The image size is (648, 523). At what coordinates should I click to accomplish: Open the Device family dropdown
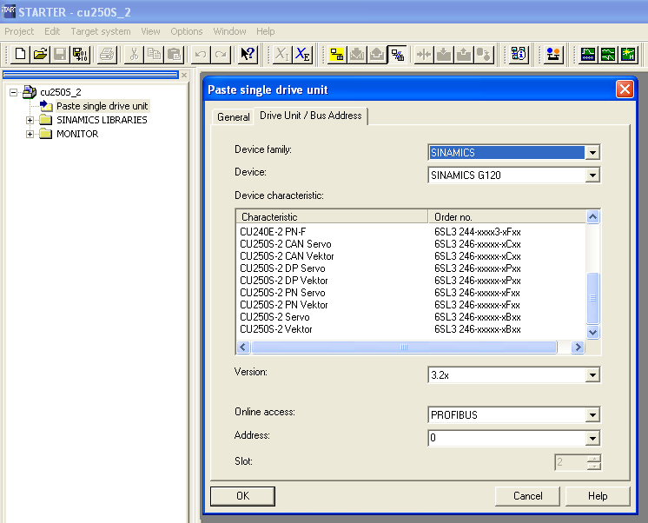tap(592, 153)
